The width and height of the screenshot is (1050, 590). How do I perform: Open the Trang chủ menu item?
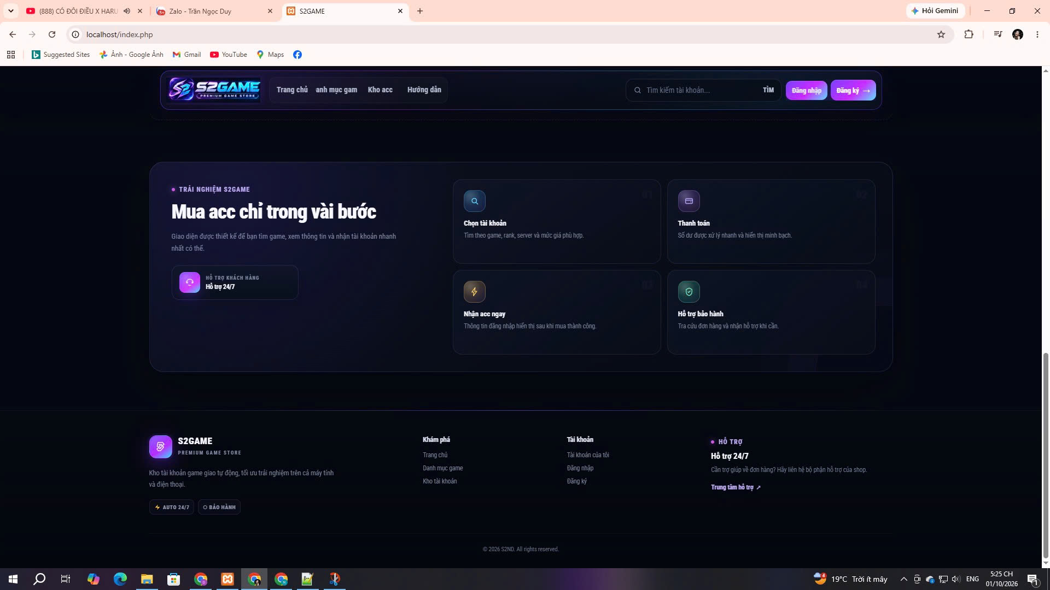pos(292,90)
